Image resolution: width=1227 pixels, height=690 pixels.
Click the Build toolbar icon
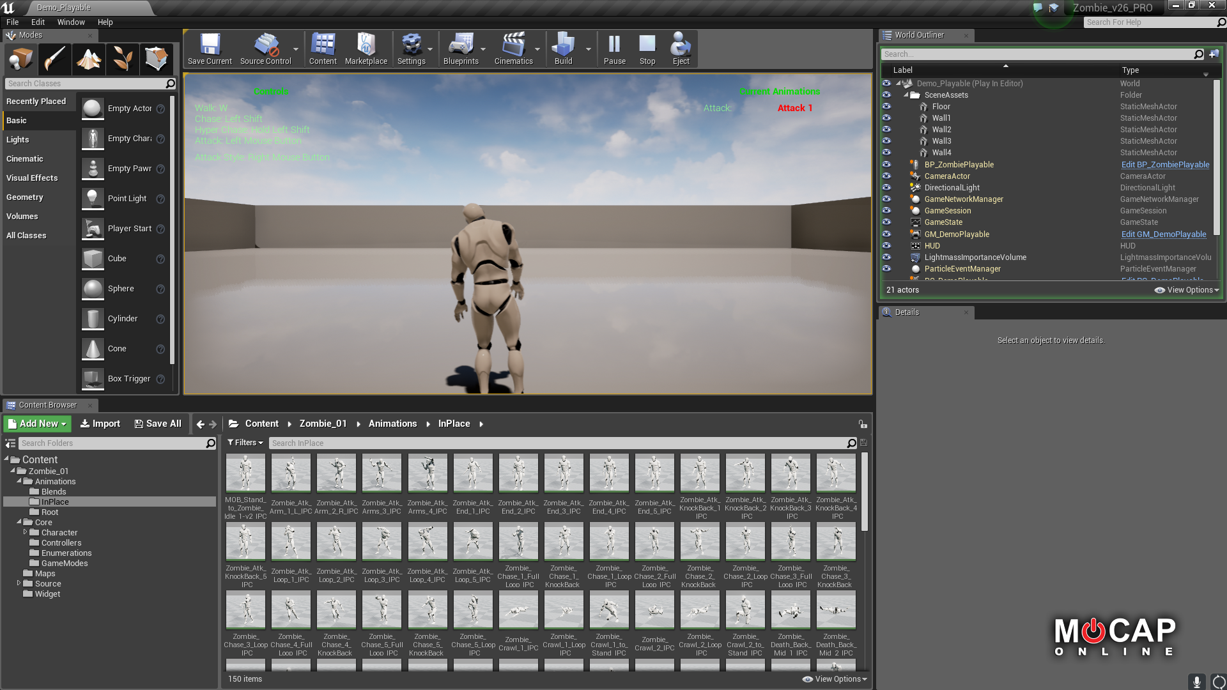point(563,48)
